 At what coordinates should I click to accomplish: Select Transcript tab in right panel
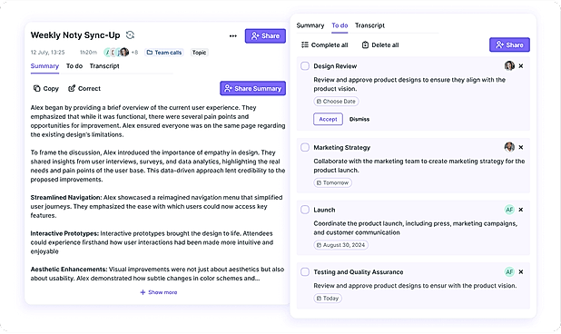369,25
